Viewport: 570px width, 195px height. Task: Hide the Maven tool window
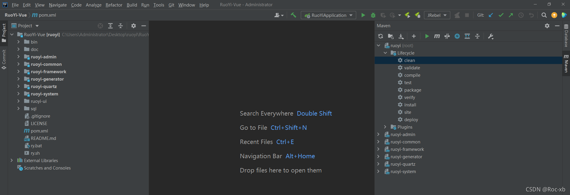557,26
